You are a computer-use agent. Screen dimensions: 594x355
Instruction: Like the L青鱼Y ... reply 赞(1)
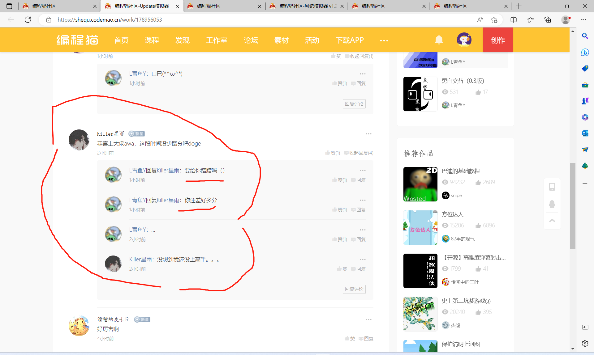point(340,239)
